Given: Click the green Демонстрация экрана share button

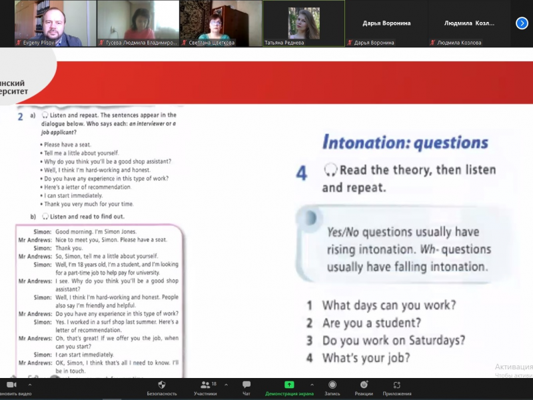Looking at the screenshot, I should click(x=289, y=385).
